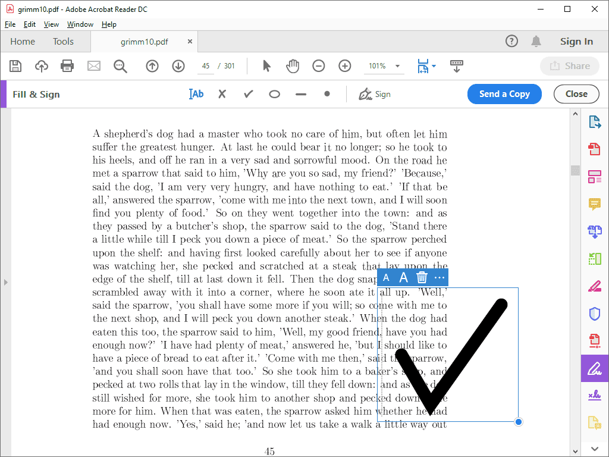Viewport: 609px width, 457px height.
Task: Open the Create PDF tool
Action: point(595,149)
